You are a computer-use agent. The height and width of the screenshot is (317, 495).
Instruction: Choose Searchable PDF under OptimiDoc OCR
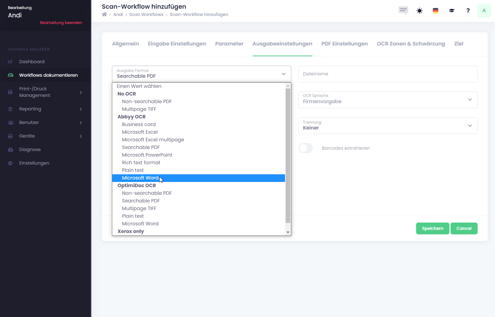198,201
